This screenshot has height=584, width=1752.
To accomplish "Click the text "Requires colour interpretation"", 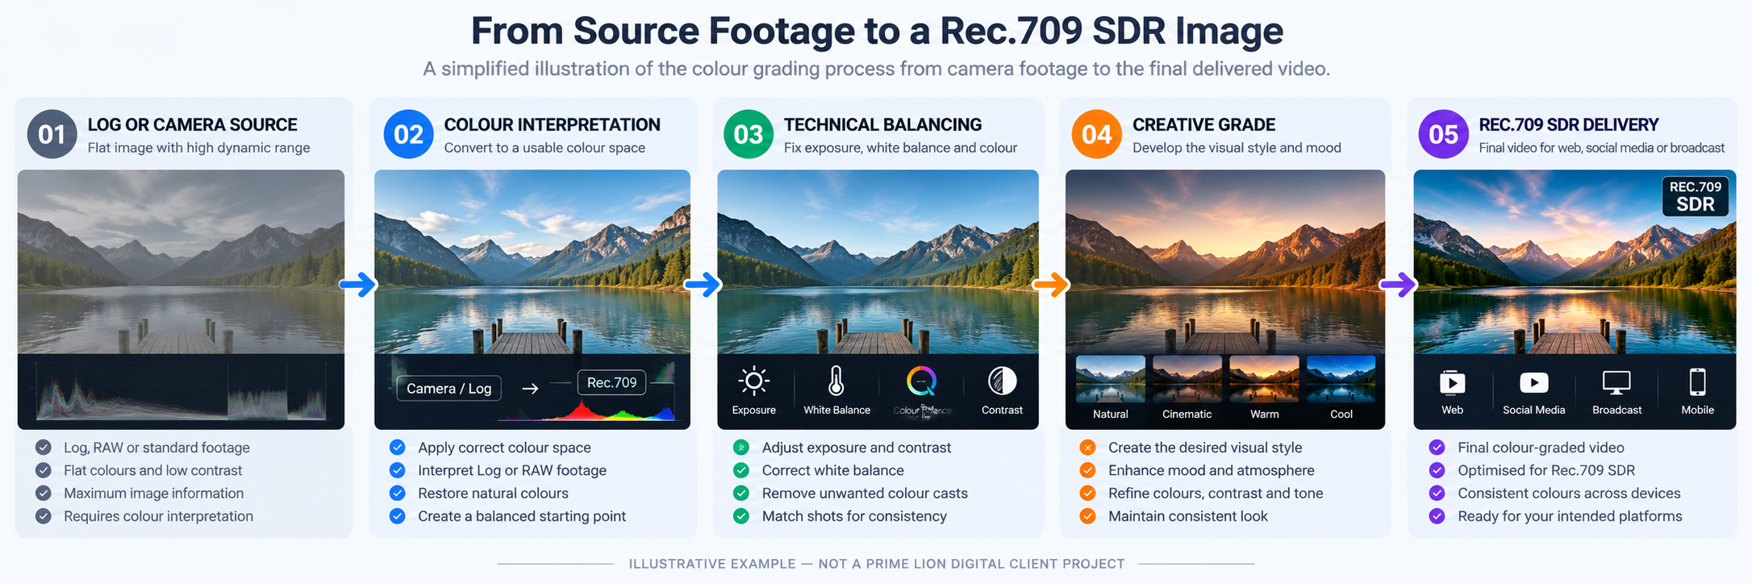I will (159, 516).
